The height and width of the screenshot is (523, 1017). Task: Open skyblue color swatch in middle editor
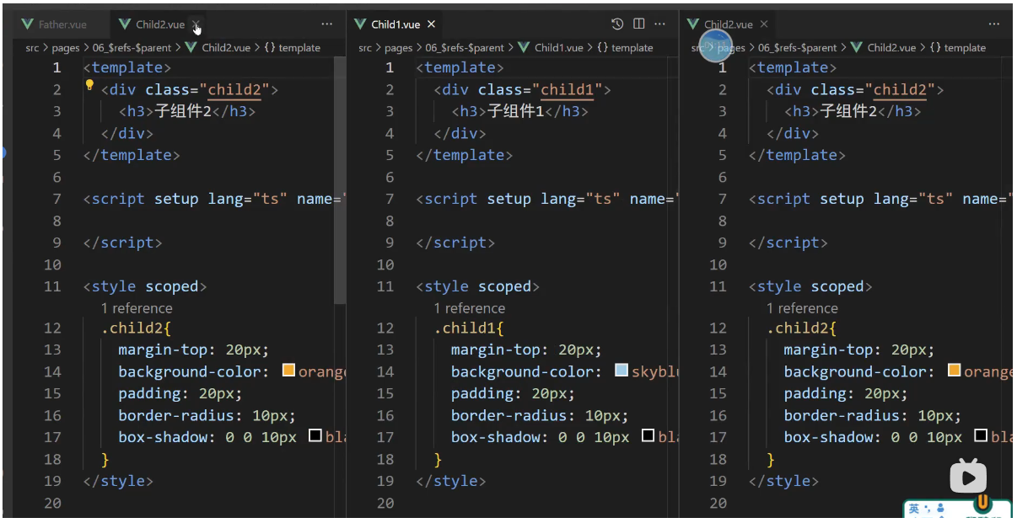pos(621,371)
